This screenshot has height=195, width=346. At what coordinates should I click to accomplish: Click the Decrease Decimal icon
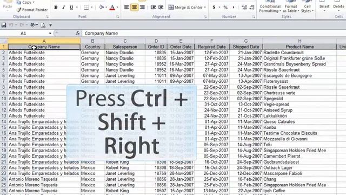pos(252,7)
